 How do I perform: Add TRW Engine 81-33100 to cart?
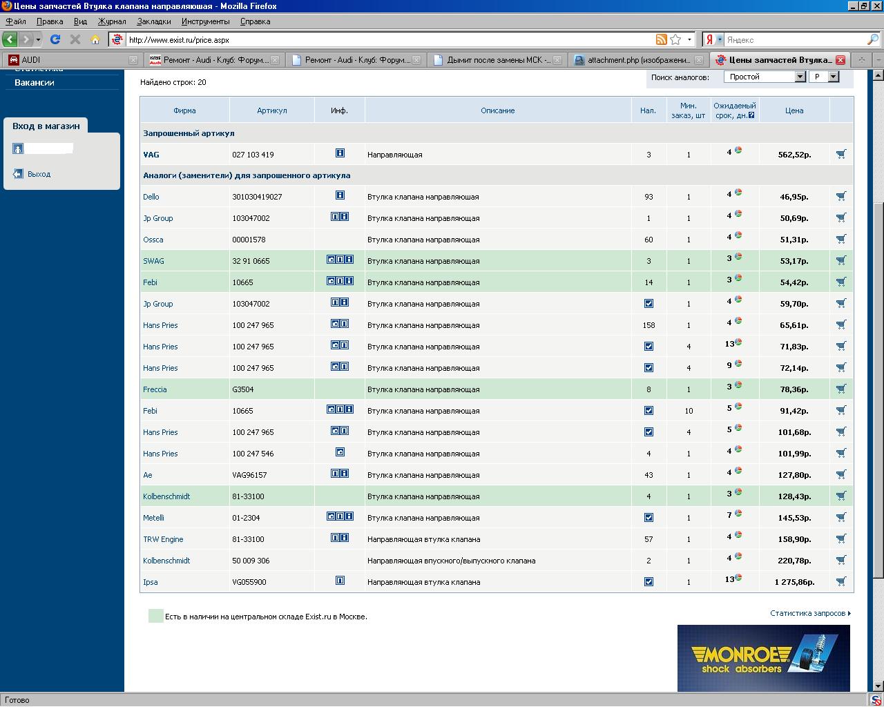click(840, 539)
